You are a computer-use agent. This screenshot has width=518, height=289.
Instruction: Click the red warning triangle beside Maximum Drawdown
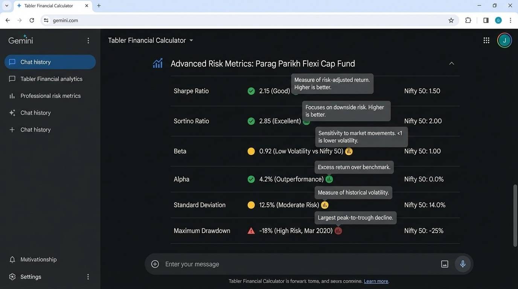[251, 231]
